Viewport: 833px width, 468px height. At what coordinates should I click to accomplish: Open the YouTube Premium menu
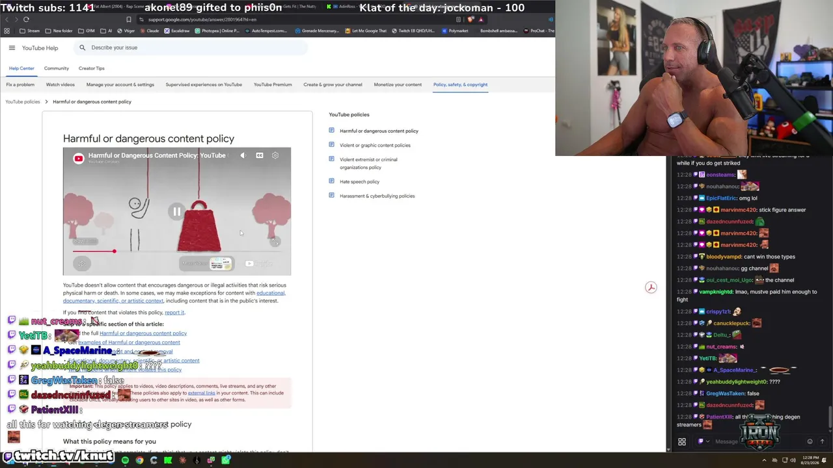273,84
